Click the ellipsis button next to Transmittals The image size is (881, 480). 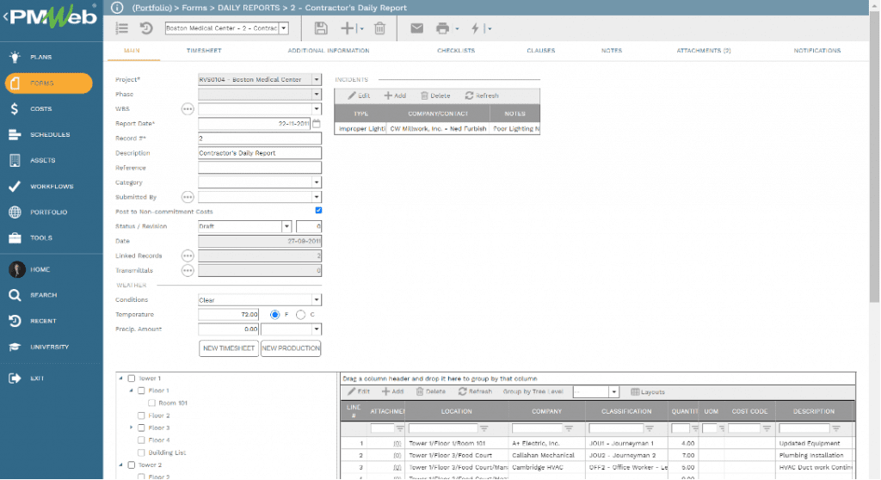(x=188, y=270)
